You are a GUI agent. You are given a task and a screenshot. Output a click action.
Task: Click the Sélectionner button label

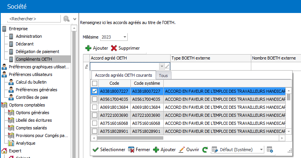[x=112, y=150]
